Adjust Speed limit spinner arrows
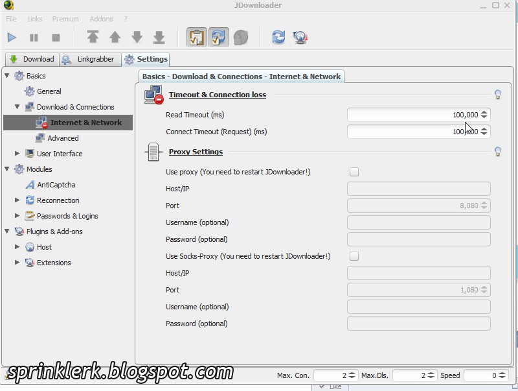Image resolution: width=518 pixels, height=391 pixels. [x=502, y=375]
